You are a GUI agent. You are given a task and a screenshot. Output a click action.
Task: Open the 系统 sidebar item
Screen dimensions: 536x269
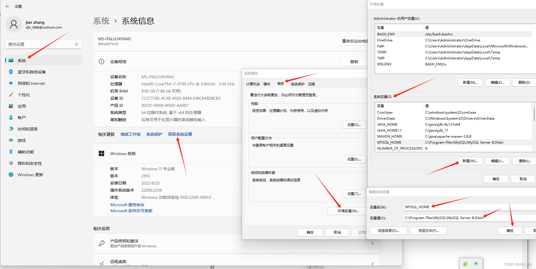[44, 60]
